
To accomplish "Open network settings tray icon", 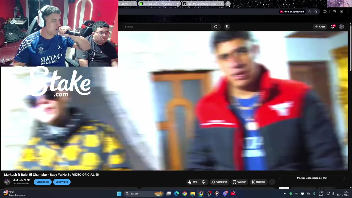I will pyautogui.click(x=328, y=194).
